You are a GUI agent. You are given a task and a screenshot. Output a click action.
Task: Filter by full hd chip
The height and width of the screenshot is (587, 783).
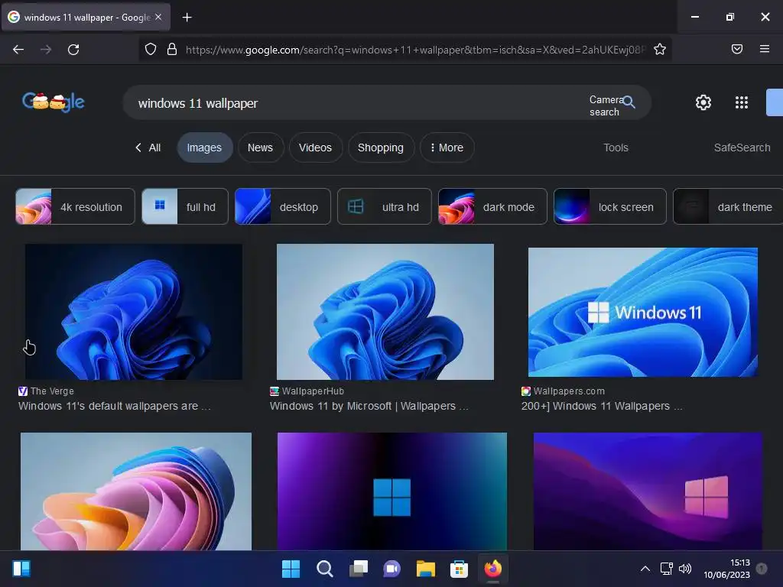(185, 206)
